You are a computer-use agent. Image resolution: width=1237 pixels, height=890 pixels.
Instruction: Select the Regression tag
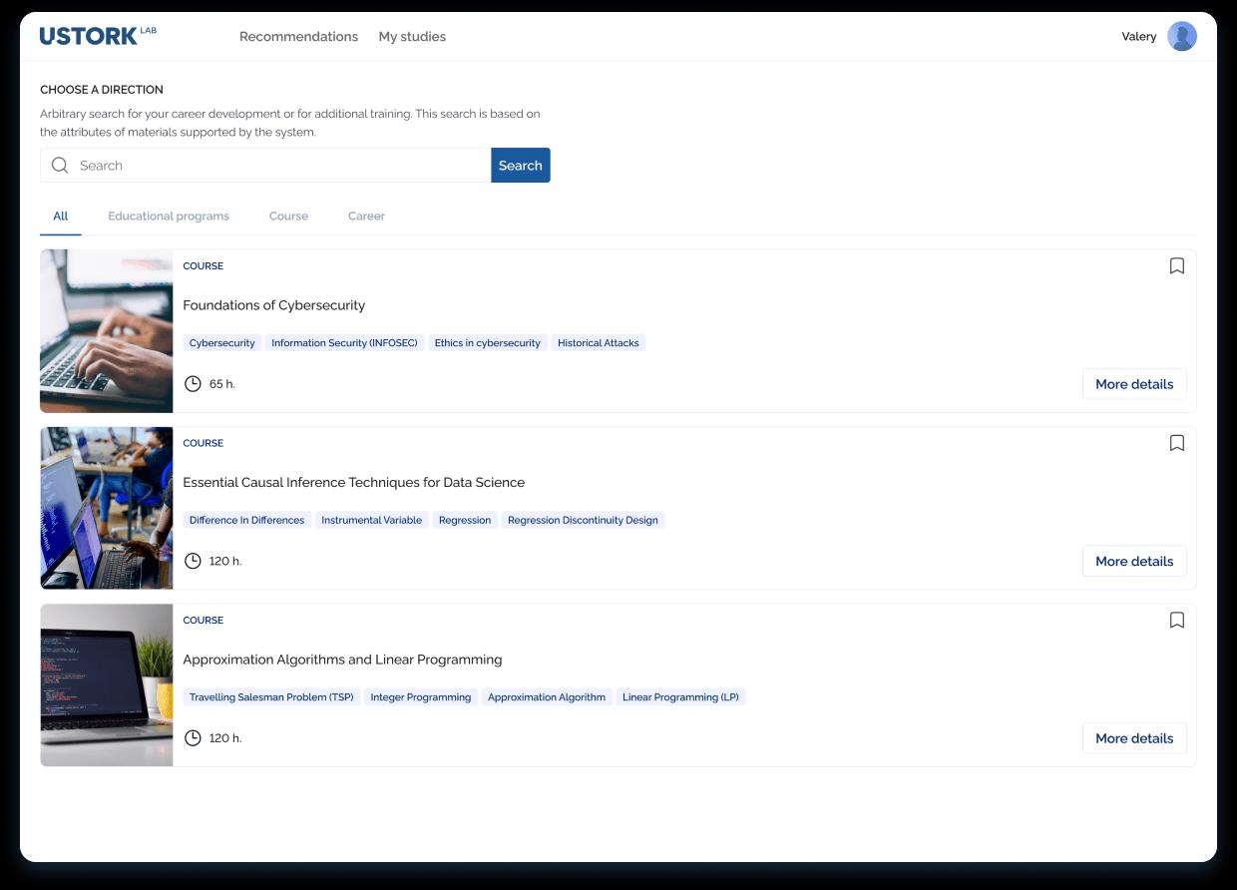465,520
